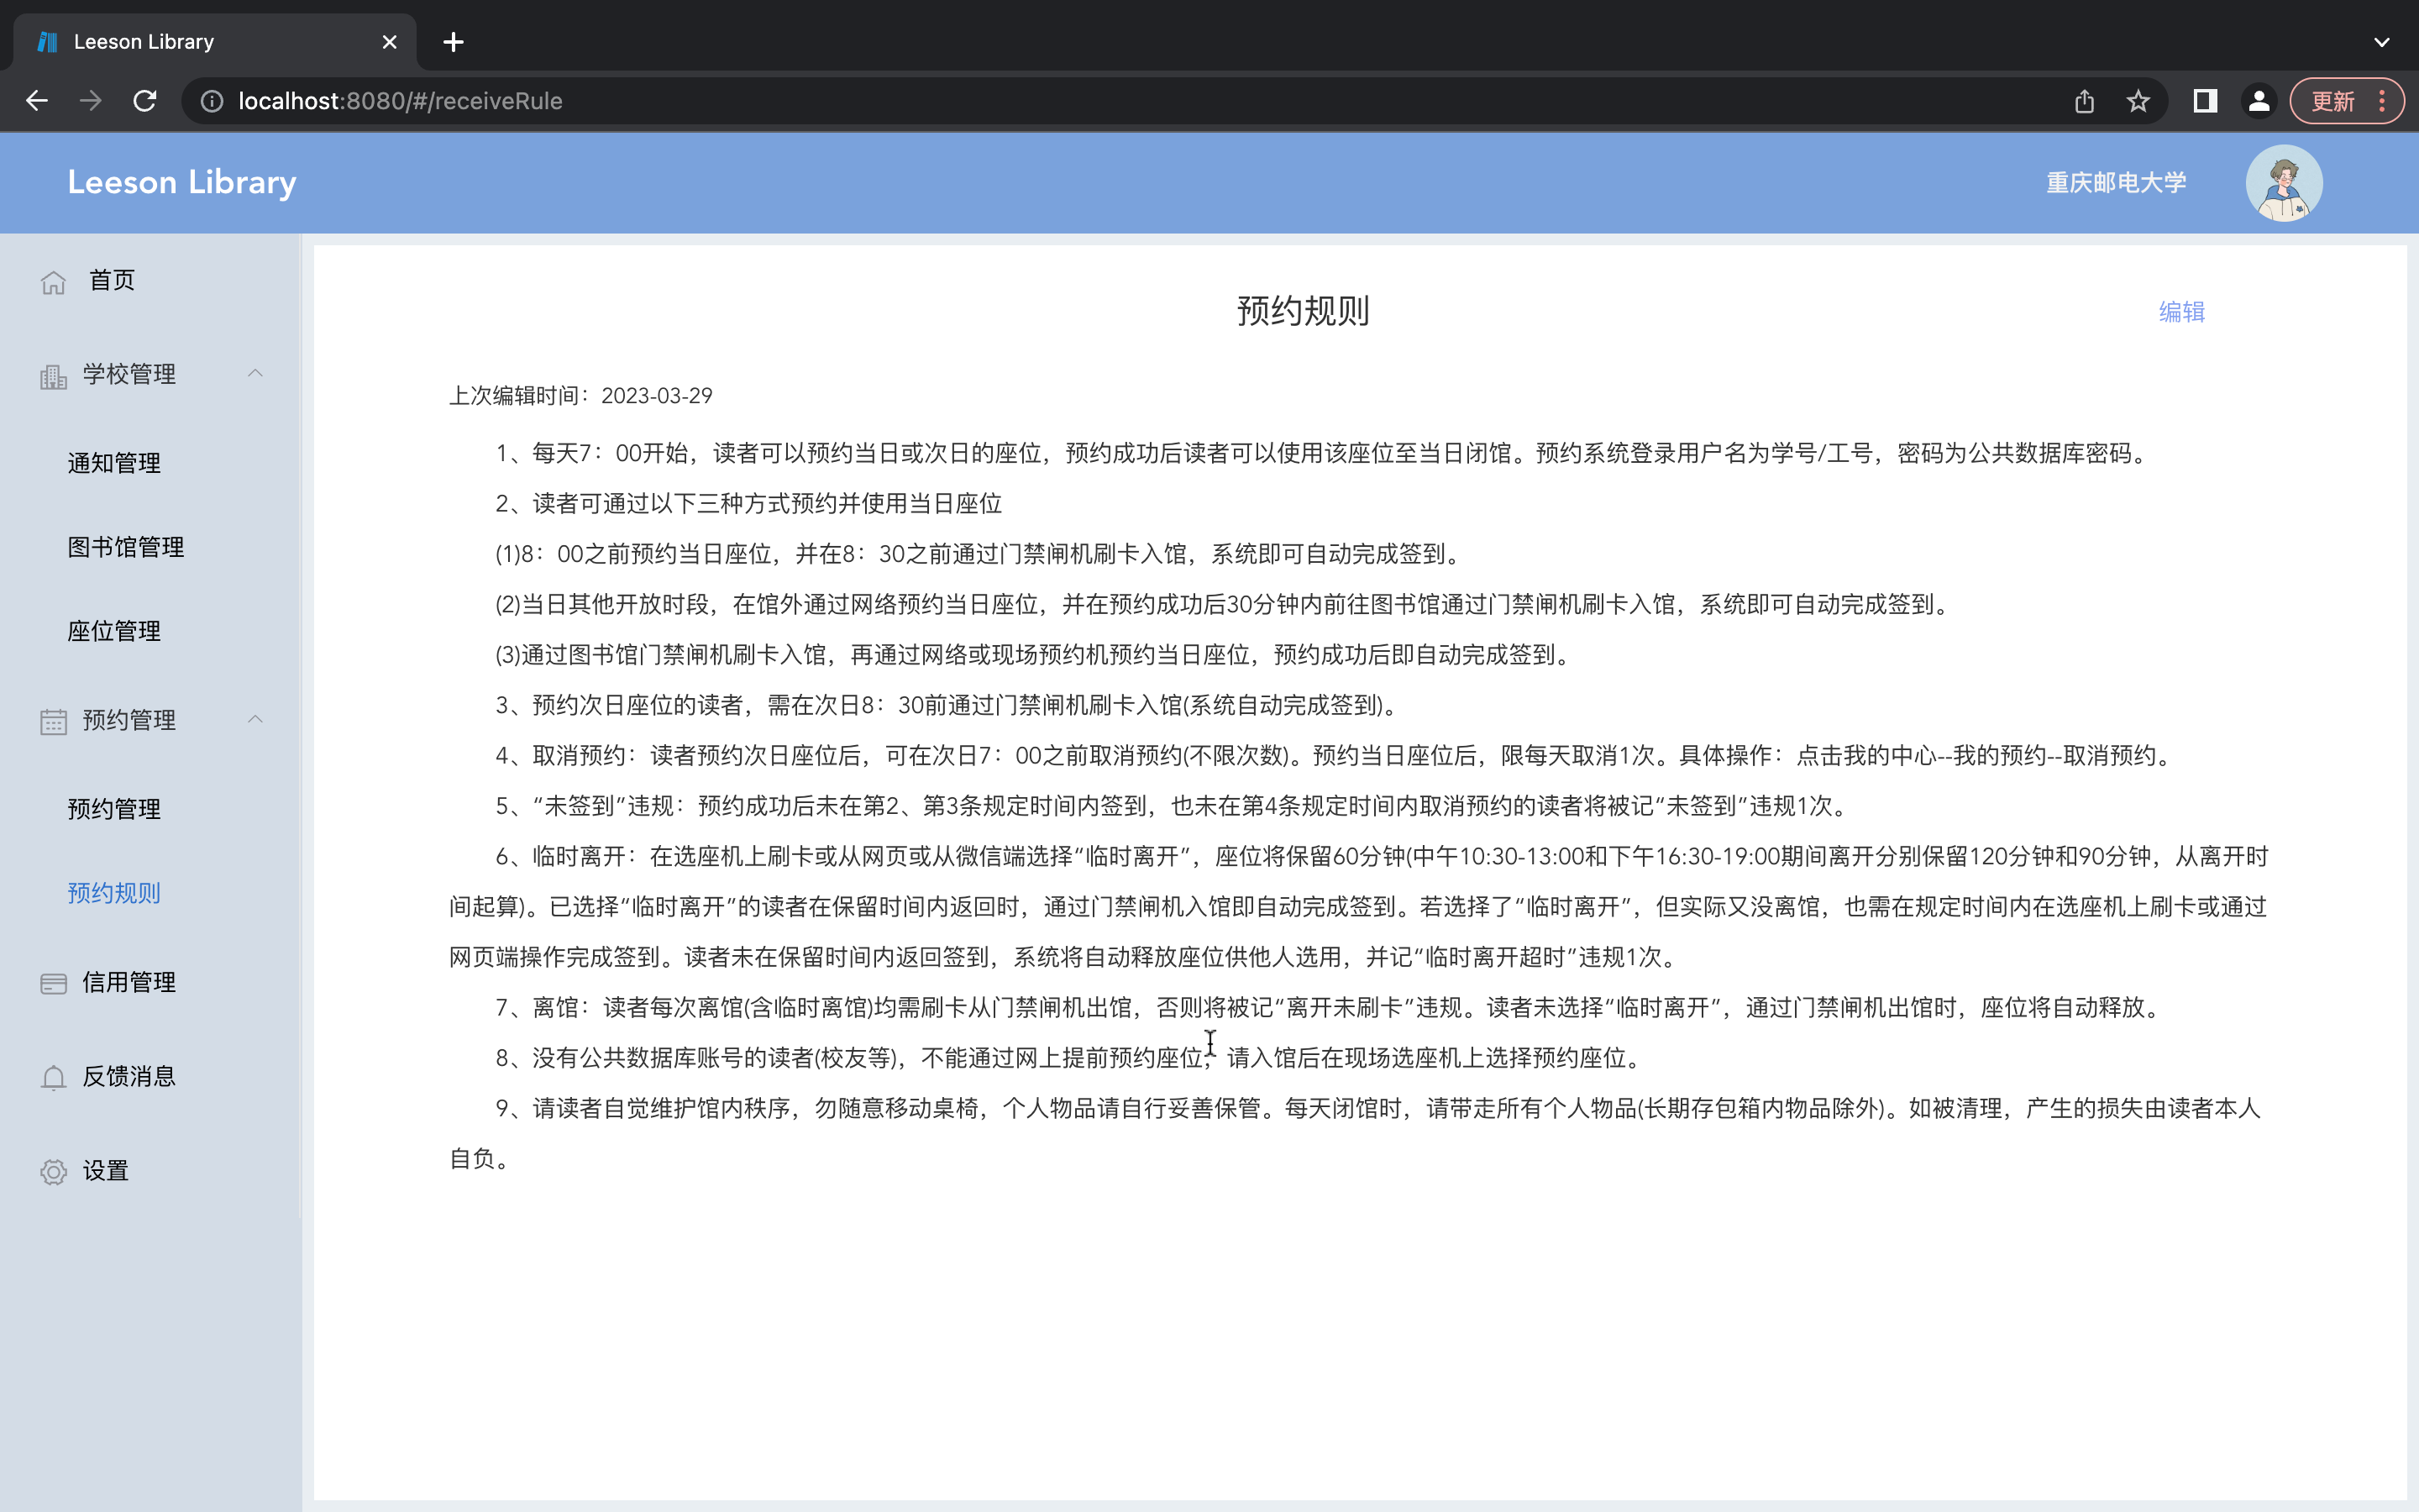Screen dimensions: 2419x1512
Task: Collapse the 预约管理 section
Action: 254,719
